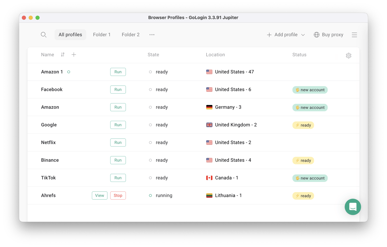Expand the Add profile dropdown arrow
Viewport: 387px width, 247px height.
303,35
